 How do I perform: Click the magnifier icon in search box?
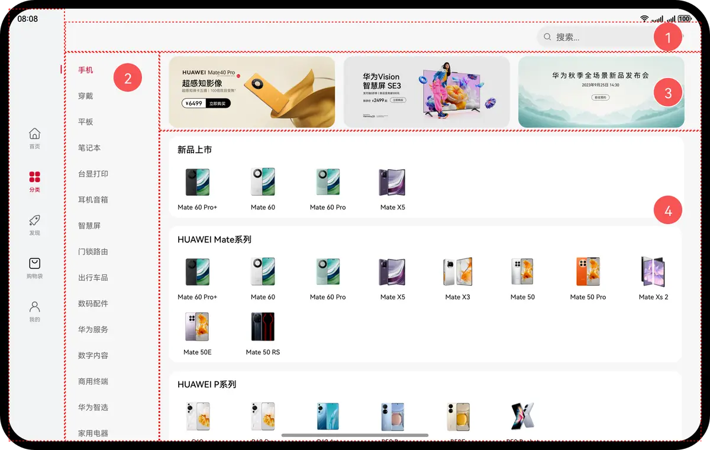point(547,37)
